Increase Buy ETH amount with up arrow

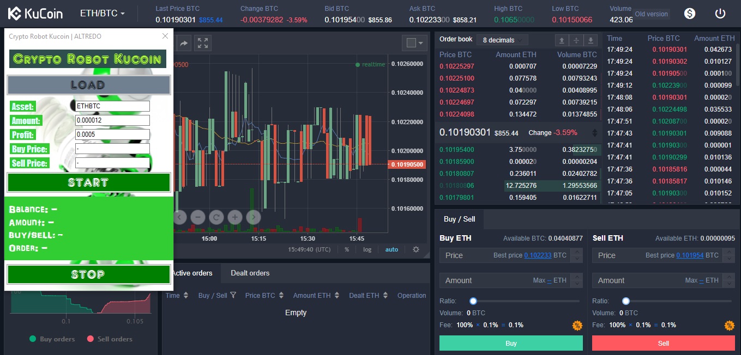pyautogui.click(x=578, y=277)
